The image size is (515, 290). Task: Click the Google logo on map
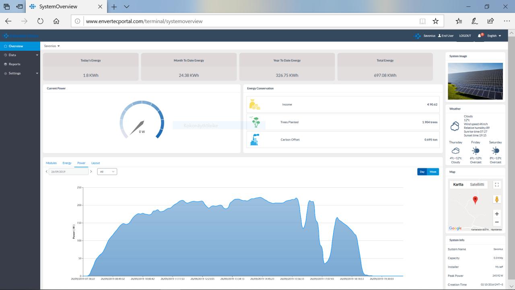pyautogui.click(x=455, y=228)
